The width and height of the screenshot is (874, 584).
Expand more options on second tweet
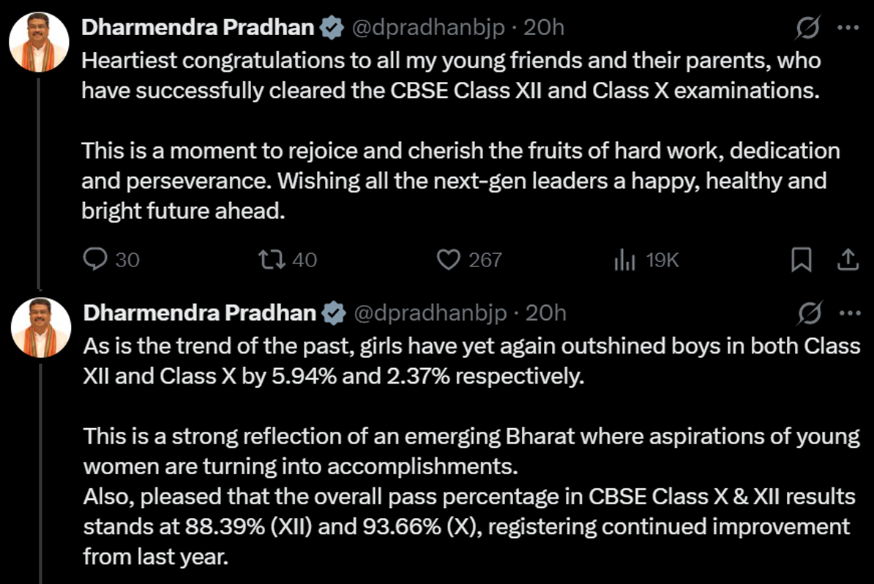(x=849, y=314)
